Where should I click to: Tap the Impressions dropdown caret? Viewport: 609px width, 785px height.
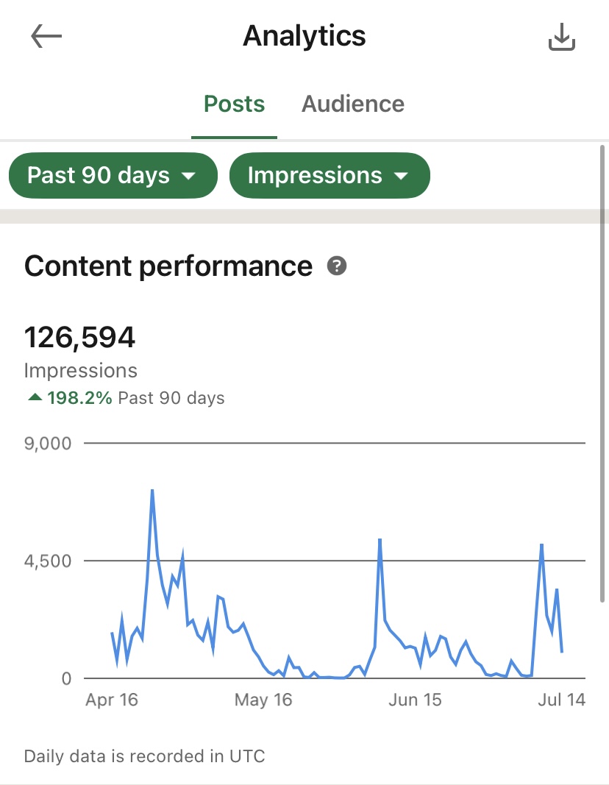401,176
